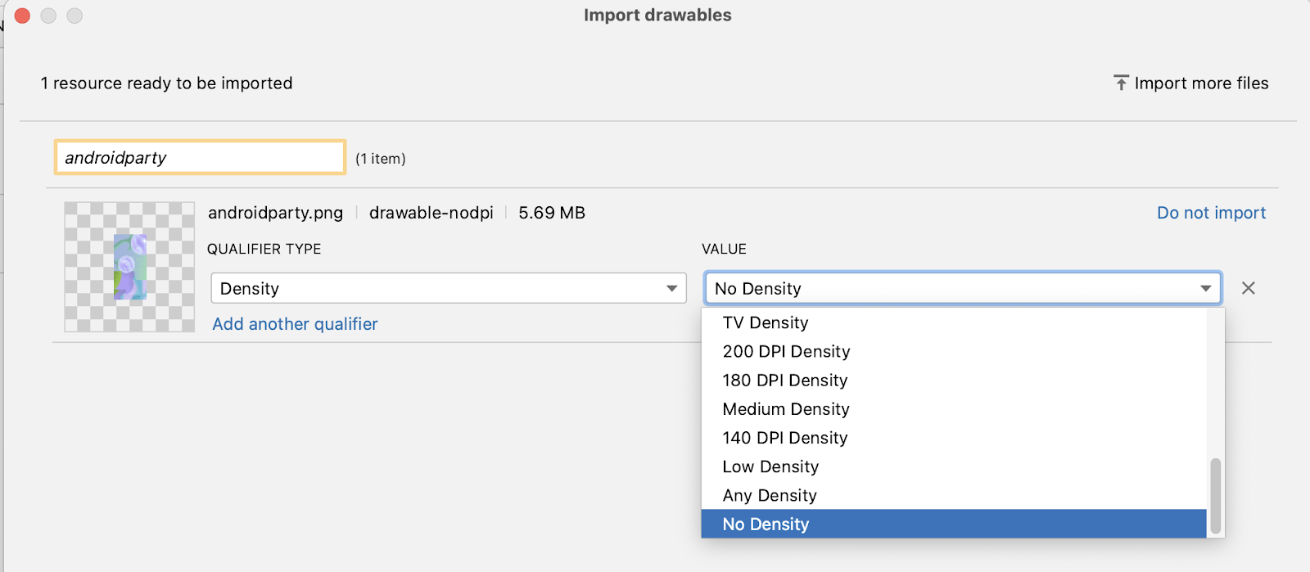This screenshot has width=1310, height=572.
Task: Click the yellow minimize window button
Action: click(48, 16)
